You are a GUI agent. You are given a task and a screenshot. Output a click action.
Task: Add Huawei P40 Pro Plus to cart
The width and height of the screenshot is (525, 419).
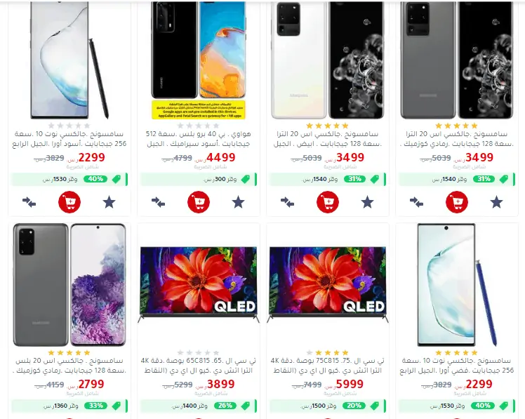tap(199, 202)
